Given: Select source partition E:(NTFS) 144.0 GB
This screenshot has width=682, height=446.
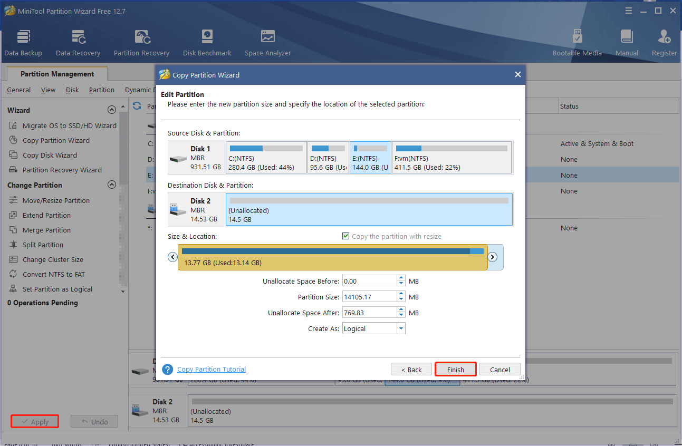Looking at the screenshot, I should [370, 157].
